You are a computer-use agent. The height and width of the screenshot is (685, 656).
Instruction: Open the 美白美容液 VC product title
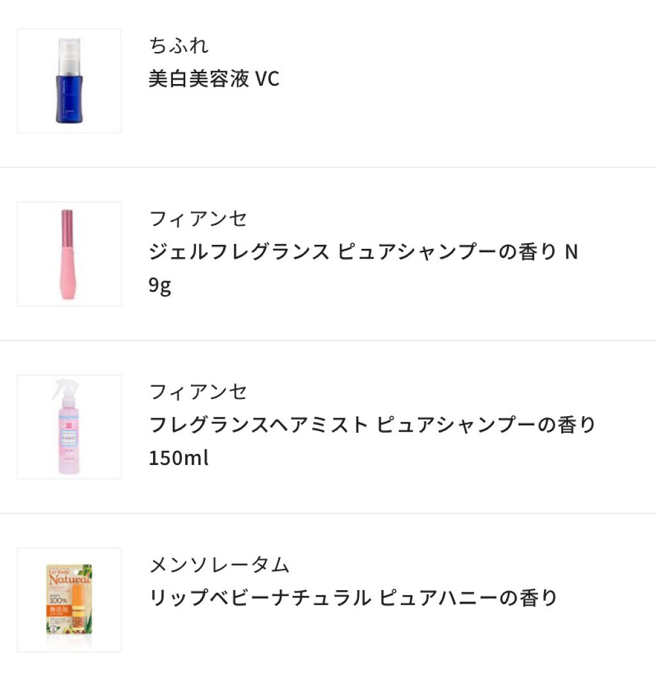[214, 79]
